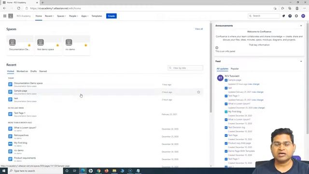Unstar the rcv demo space card

(86, 45)
